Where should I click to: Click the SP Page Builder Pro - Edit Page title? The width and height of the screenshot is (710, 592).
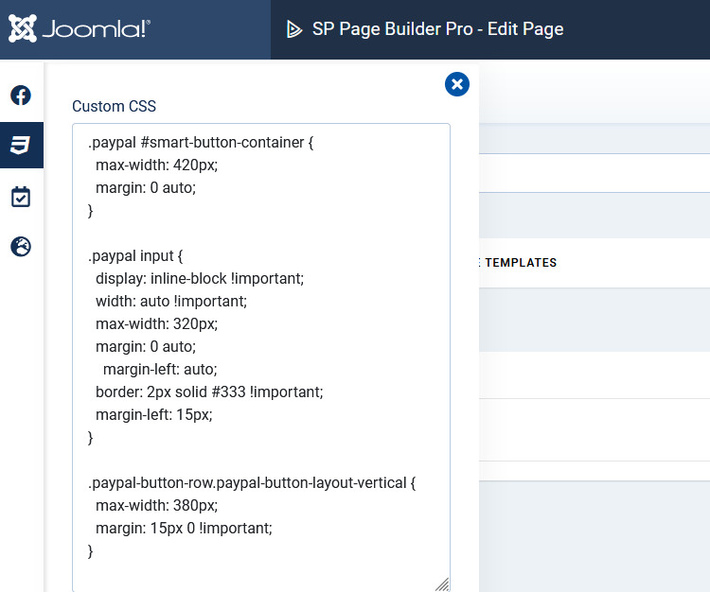(x=437, y=29)
